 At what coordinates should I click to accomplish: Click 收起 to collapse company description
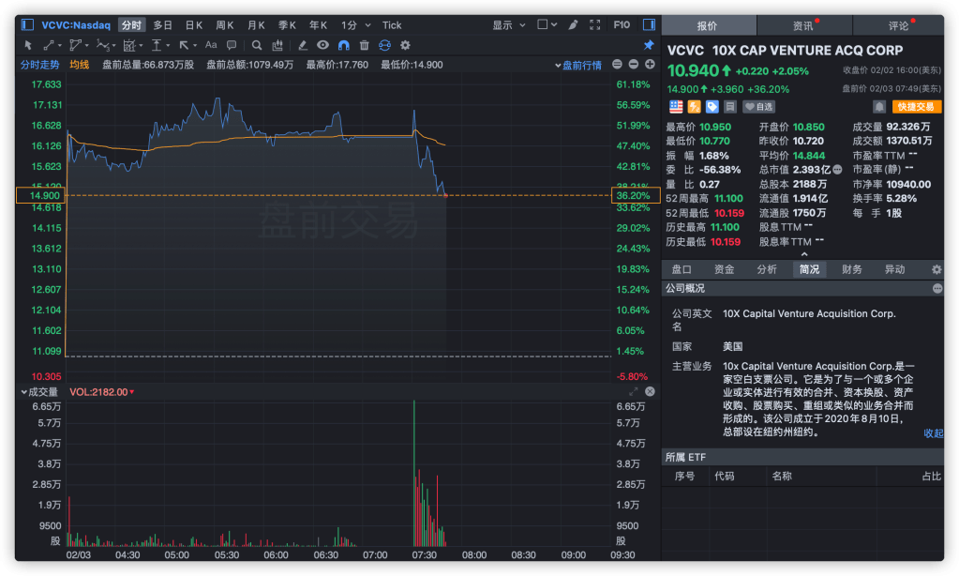point(933,433)
